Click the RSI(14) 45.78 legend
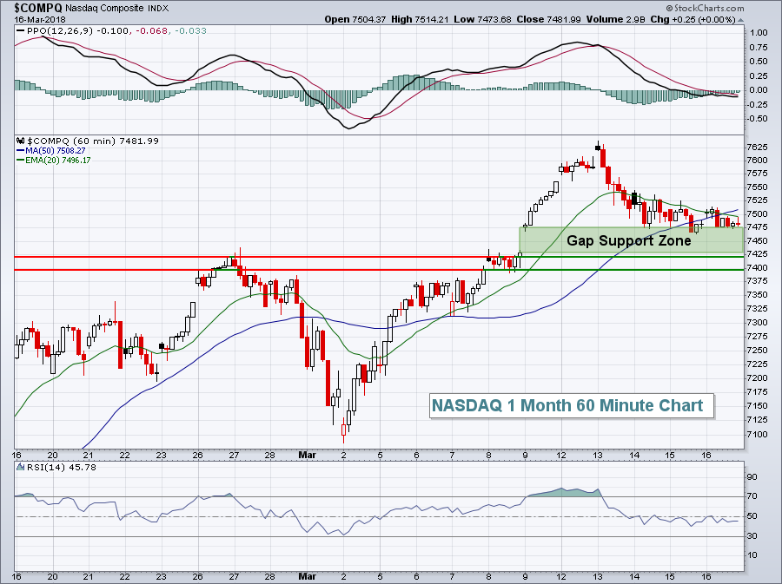 pyautogui.click(x=62, y=467)
